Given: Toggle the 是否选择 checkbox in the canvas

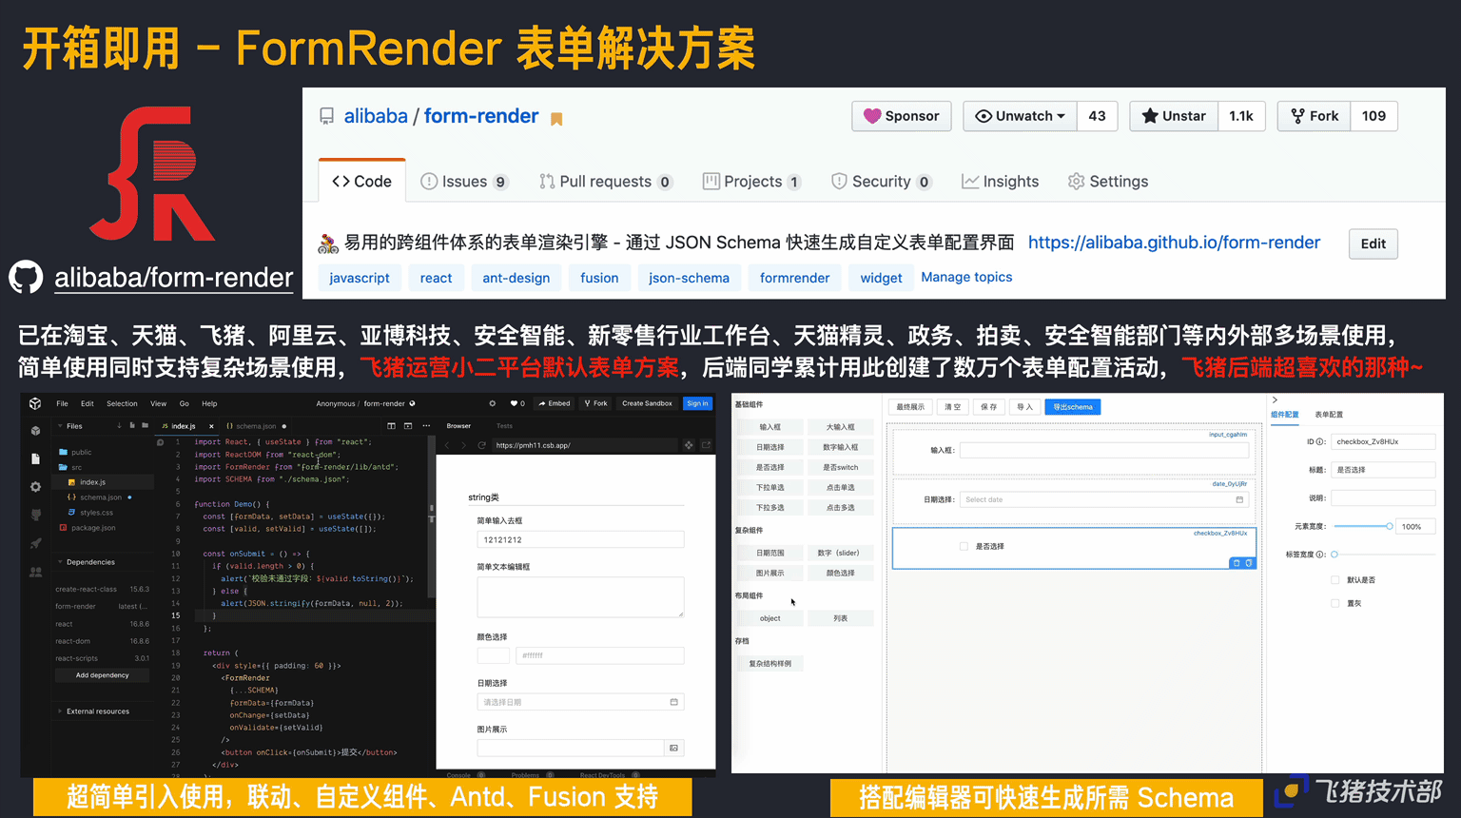Looking at the screenshot, I should click(964, 547).
